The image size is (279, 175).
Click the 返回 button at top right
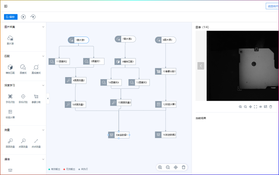click(273, 6)
